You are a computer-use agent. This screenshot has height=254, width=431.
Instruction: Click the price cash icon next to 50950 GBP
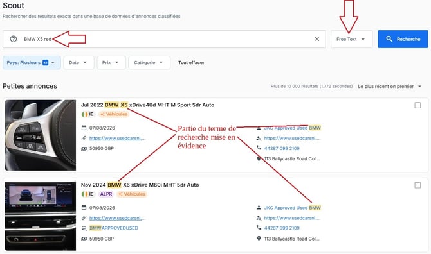pyautogui.click(x=84, y=149)
